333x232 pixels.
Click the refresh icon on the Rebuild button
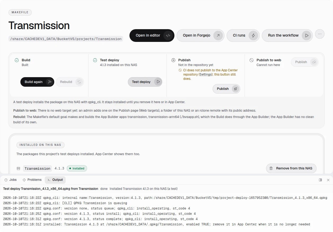click(x=79, y=82)
